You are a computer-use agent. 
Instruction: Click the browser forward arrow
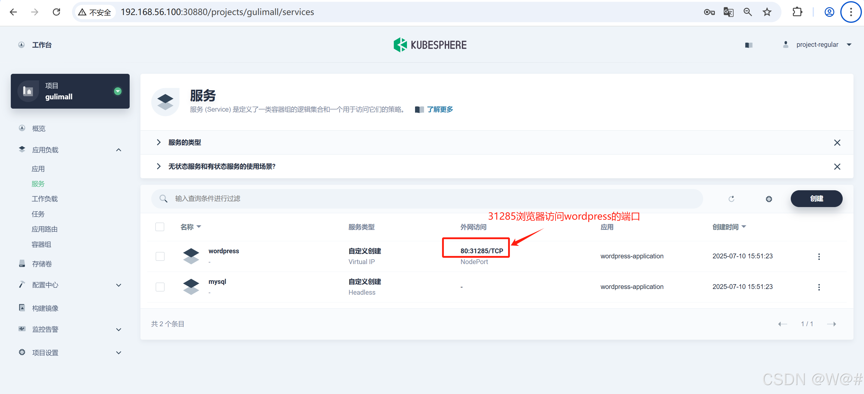(x=35, y=12)
